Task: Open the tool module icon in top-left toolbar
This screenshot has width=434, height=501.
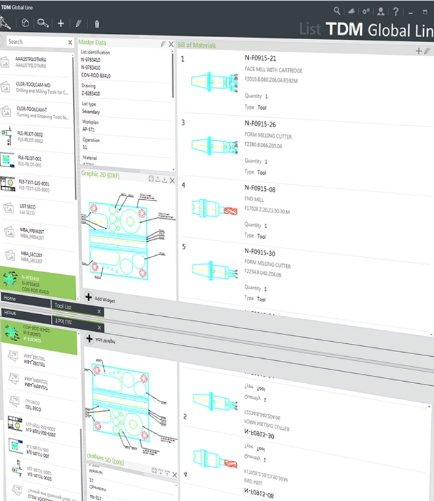Action: coord(5,23)
